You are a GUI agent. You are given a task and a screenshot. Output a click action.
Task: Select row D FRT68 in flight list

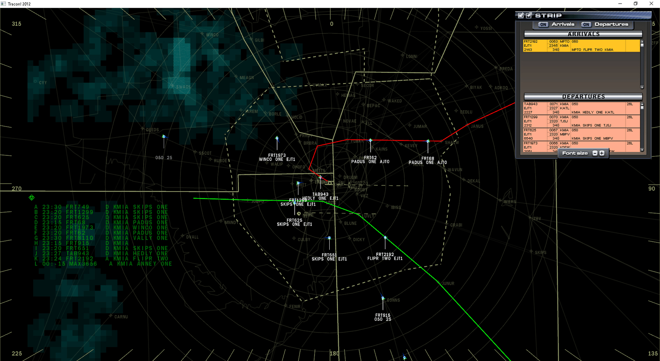[101, 222]
